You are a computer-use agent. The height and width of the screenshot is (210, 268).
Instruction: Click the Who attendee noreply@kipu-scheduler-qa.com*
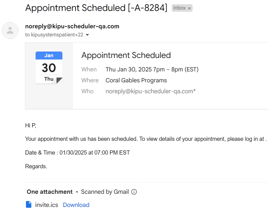click(150, 91)
